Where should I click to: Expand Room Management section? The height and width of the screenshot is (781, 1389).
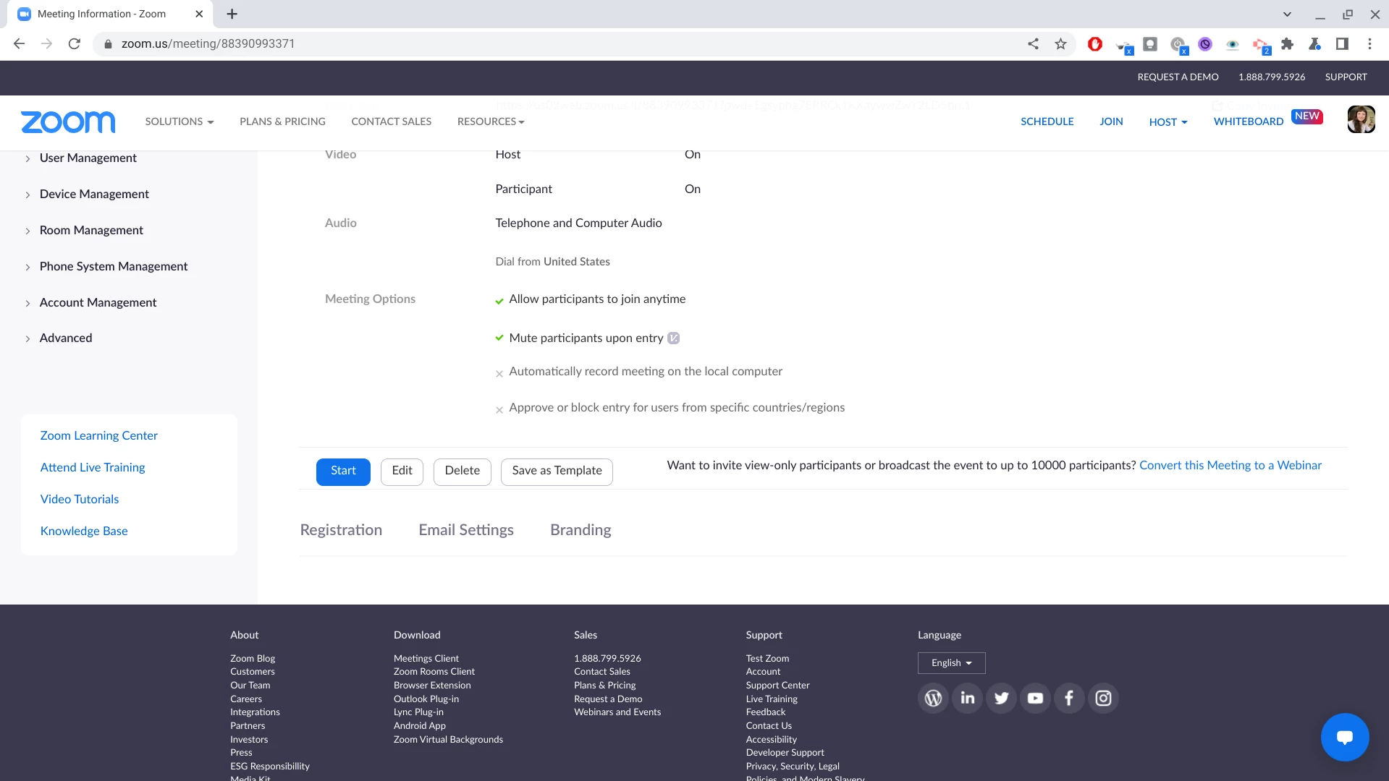[83, 230]
